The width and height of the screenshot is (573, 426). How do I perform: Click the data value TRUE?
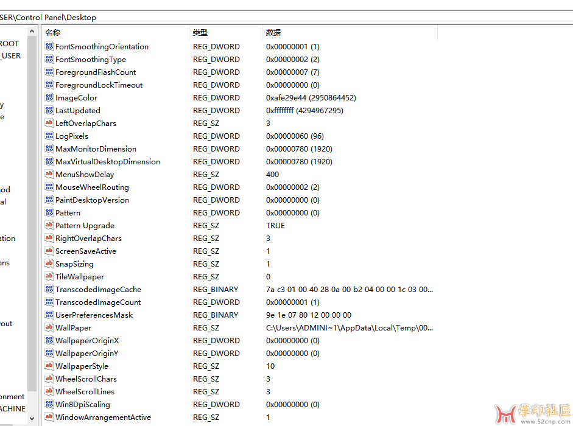275,225
